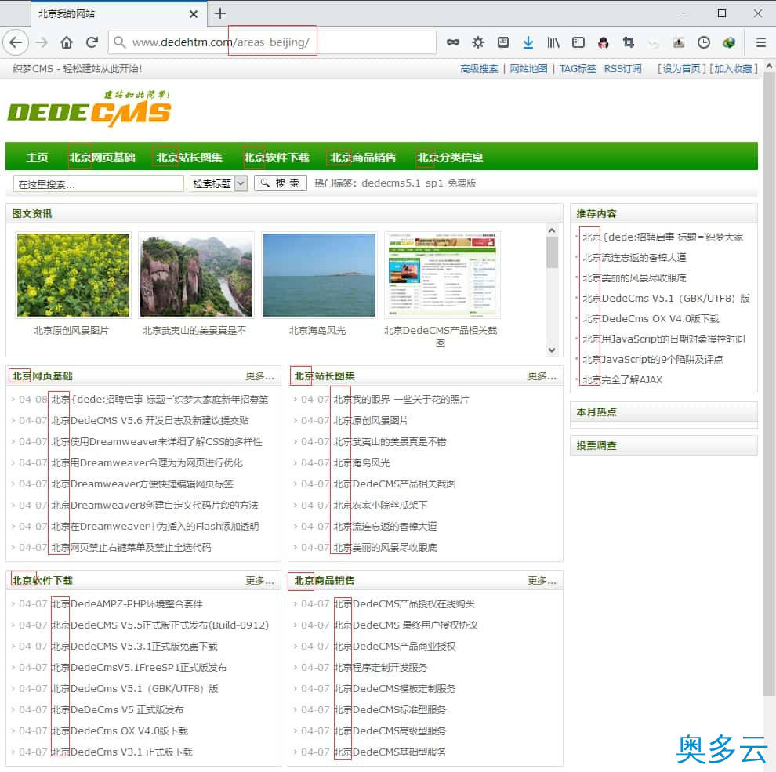Screen dimensions: 776x772
Task: Click the DEDECMS logo
Action: tap(89, 108)
